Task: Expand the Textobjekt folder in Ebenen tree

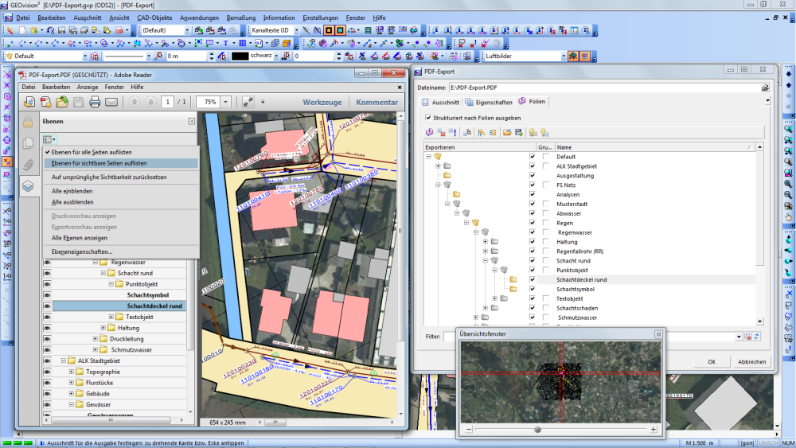Action: tap(111, 317)
